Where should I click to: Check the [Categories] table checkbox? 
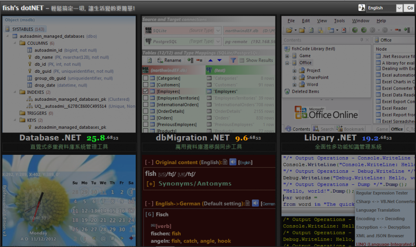[x=146, y=78]
